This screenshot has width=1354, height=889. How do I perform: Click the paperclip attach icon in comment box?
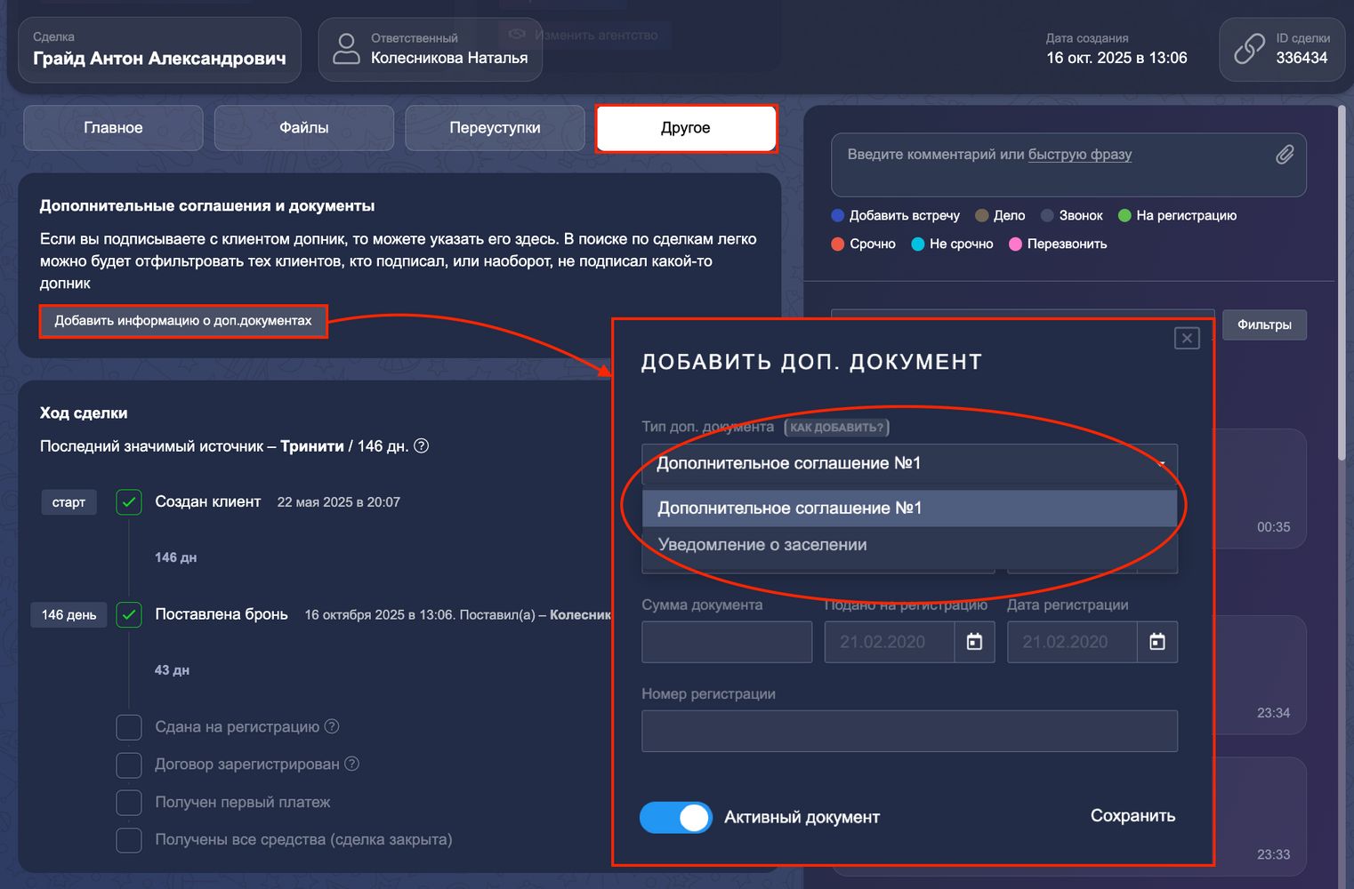click(1285, 155)
